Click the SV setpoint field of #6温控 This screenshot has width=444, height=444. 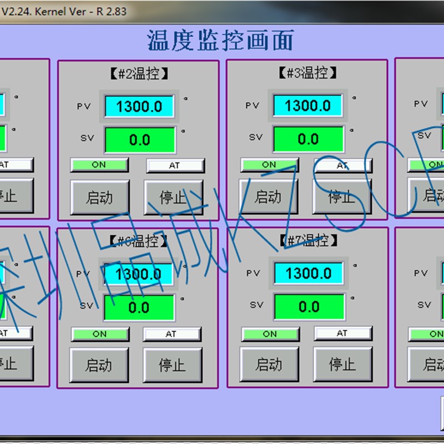coord(140,307)
